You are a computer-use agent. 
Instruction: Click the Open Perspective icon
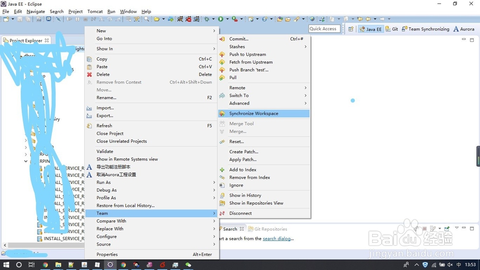(351, 29)
